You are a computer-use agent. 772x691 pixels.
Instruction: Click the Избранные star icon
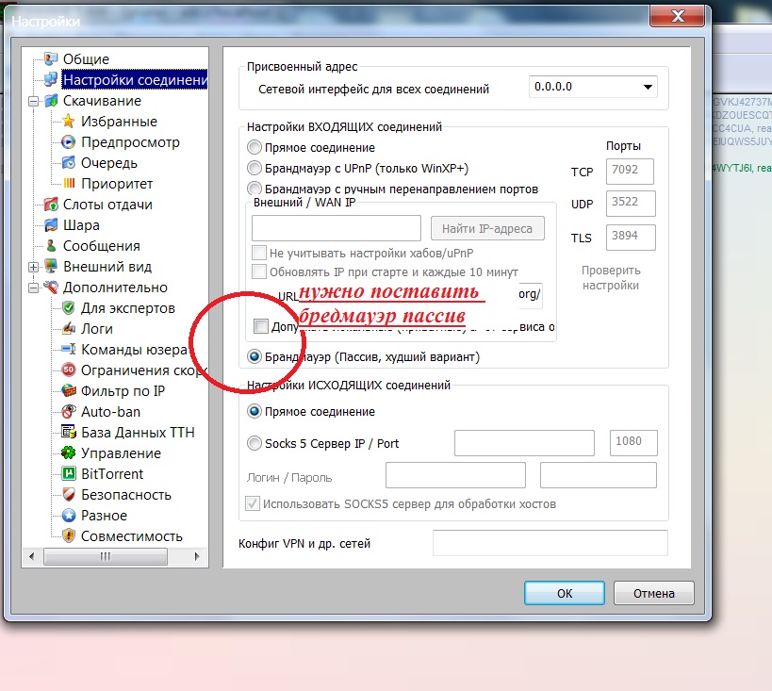point(69,122)
